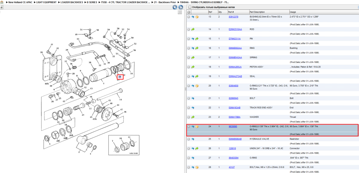
Task: Open part number link E0NNA265JA
Action: (235, 67)
